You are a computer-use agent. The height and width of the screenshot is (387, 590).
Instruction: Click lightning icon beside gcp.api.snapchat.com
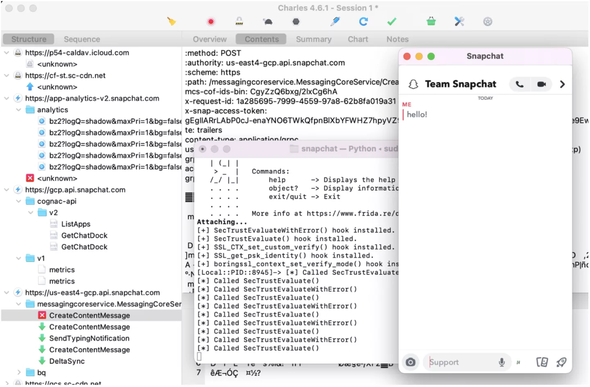(18, 190)
